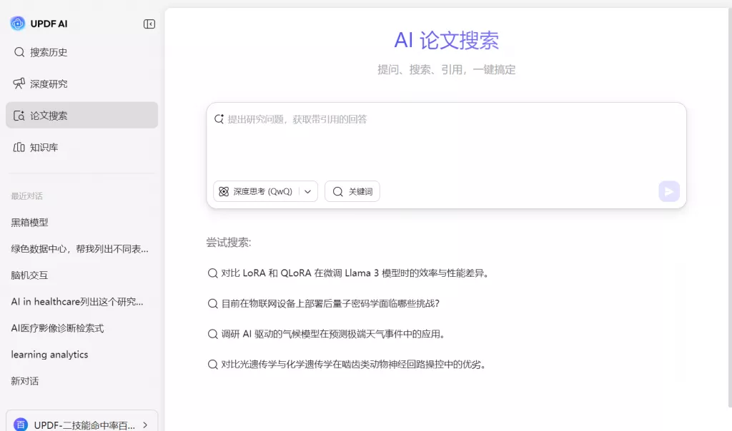Click the search icon beside the quantum cryptography example
This screenshot has width=732, height=431.
tap(212, 303)
